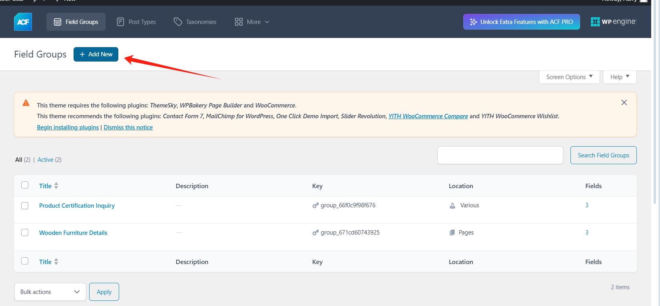This screenshot has height=306, width=660.
Task: Click the More grid icon
Action: pyautogui.click(x=239, y=22)
